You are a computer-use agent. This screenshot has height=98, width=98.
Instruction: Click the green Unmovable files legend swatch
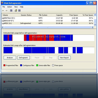tap(37, 65)
